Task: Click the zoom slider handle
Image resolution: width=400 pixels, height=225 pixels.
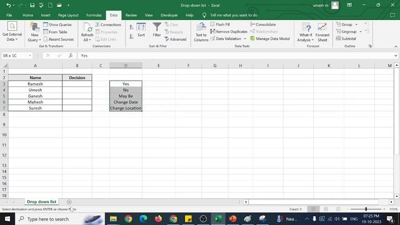Action: pos(366,209)
